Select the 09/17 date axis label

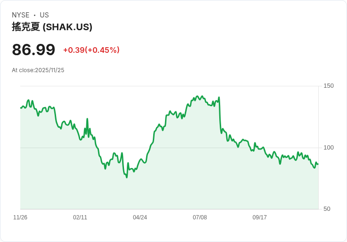[x=260, y=217]
